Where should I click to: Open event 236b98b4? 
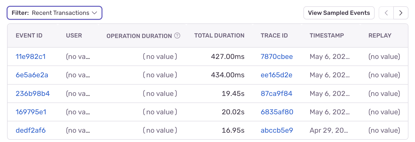[x=33, y=94]
